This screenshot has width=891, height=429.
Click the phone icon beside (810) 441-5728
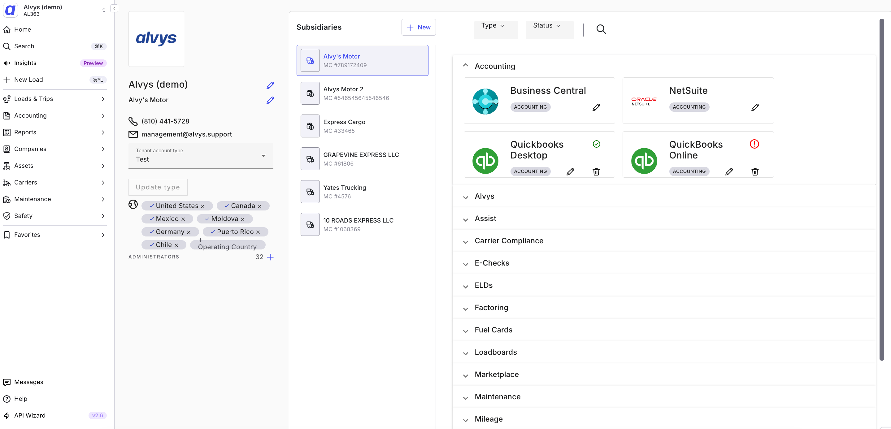133,121
